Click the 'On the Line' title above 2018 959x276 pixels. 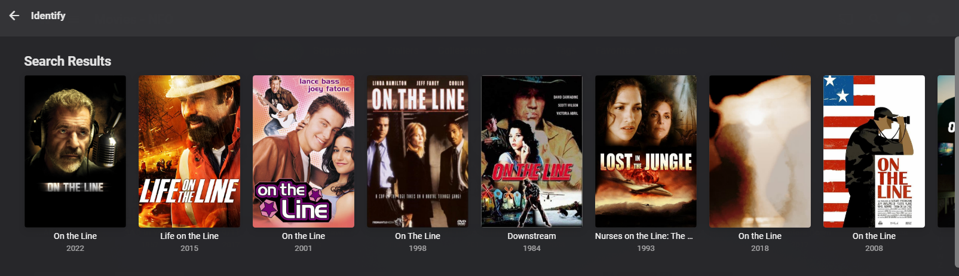760,236
